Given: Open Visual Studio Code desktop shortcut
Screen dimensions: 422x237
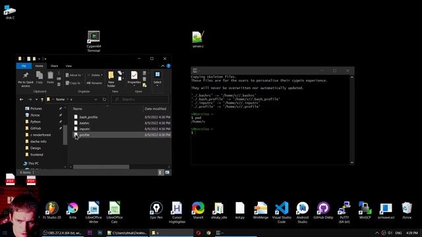Looking at the screenshot, I should click(282, 212).
